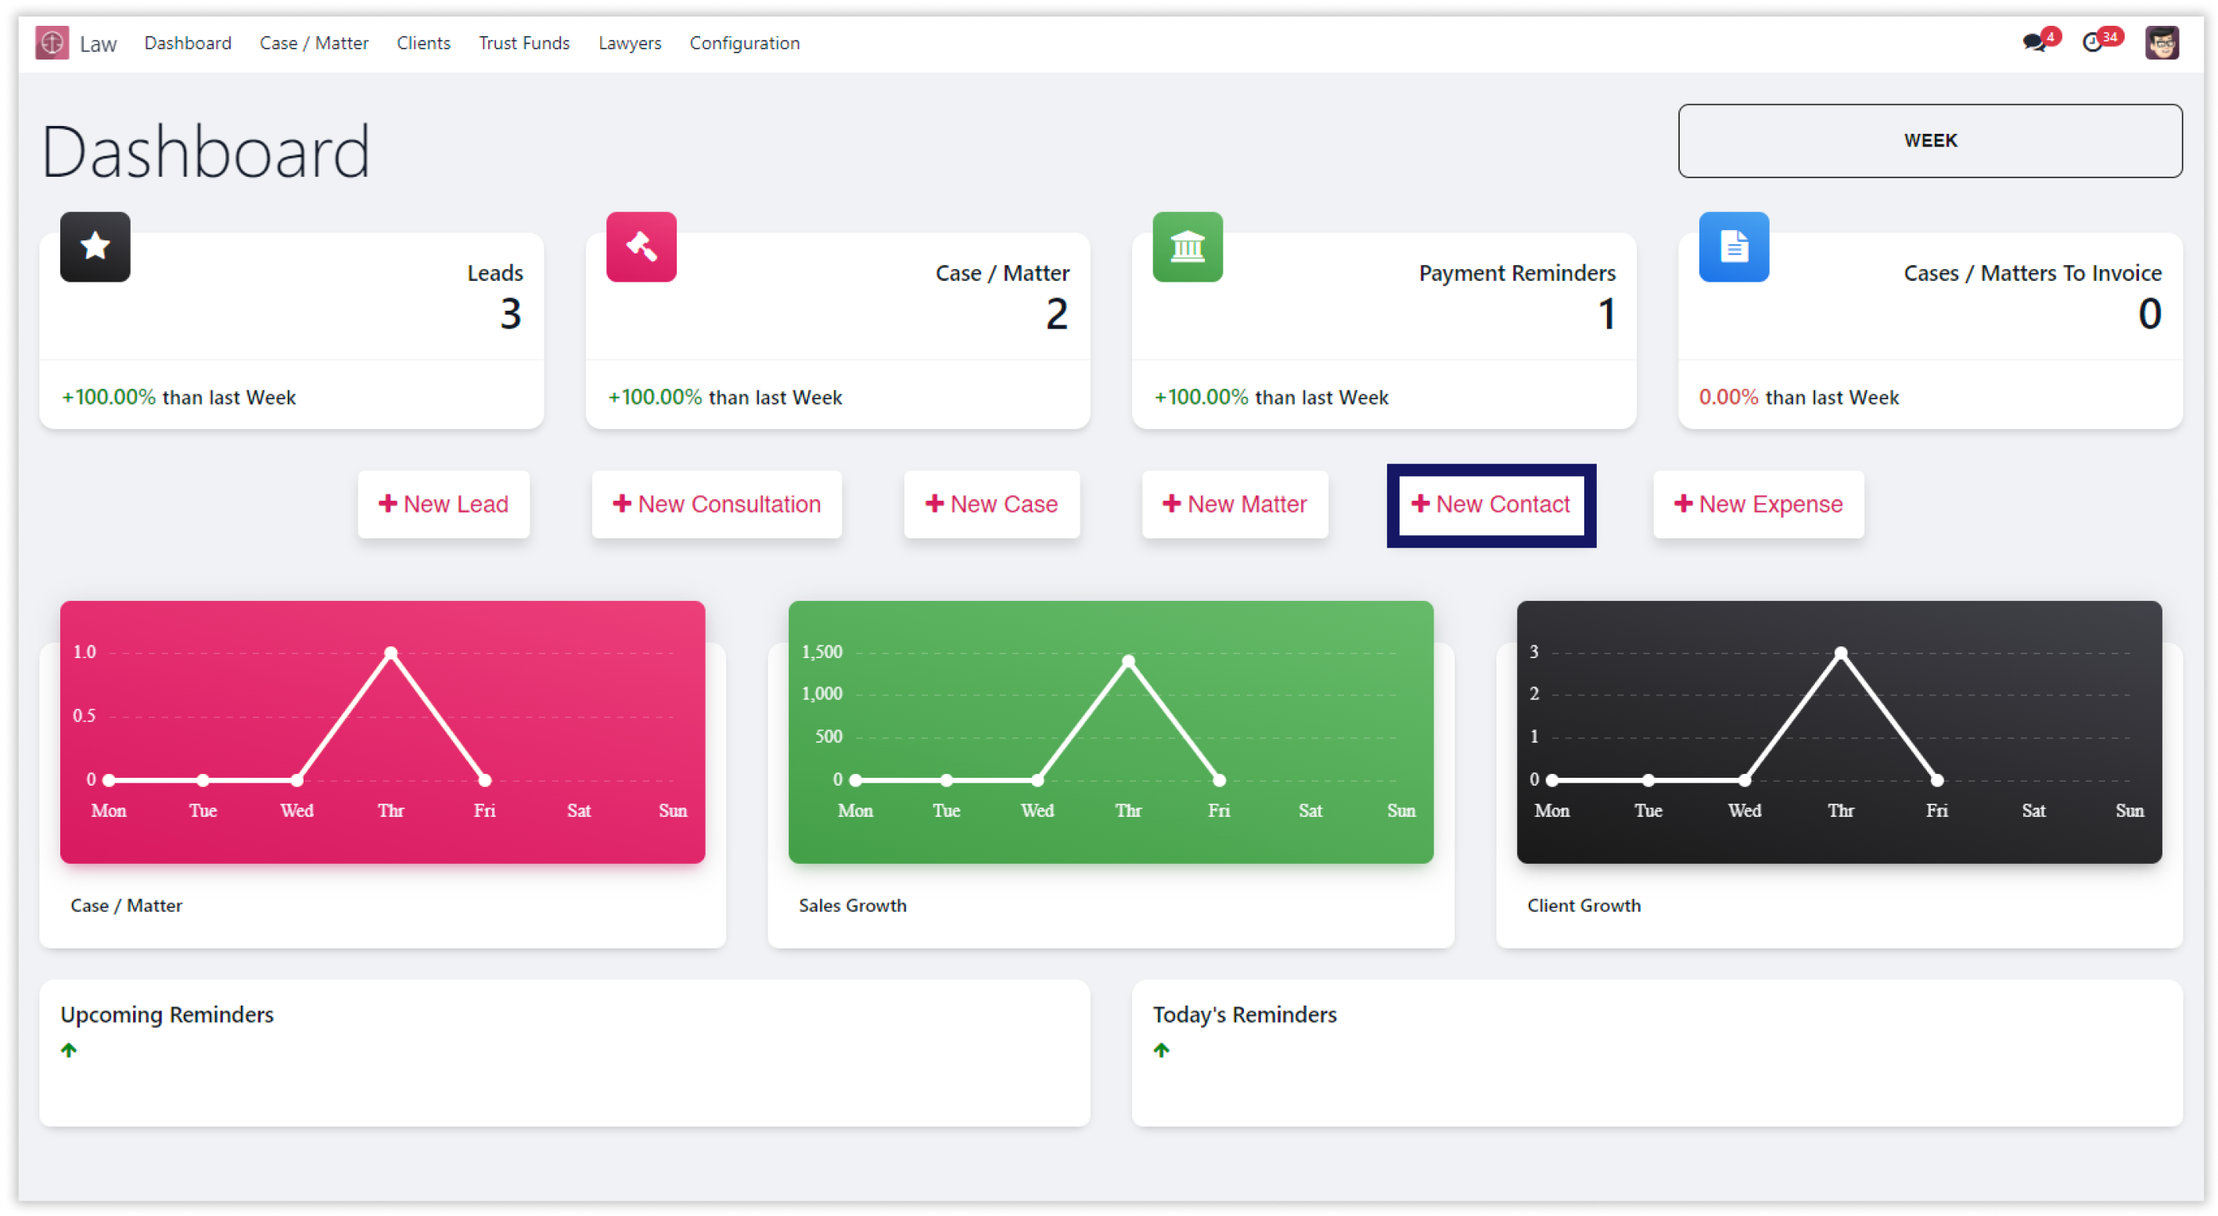Viewport: 2218px width, 1216px height.
Task: Click the dark Client Growth chart
Action: click(1839, 732)
